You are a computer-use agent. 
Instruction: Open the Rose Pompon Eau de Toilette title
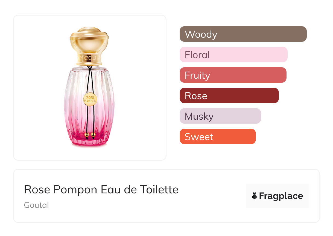[101, 190]
